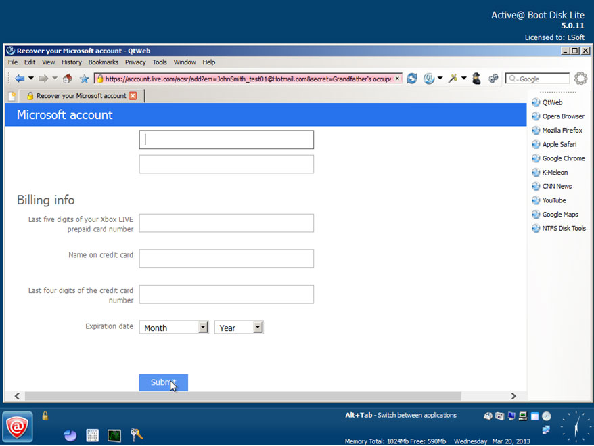This screenshot has width=594, height=446.
Task: Click the network computers tray icon
Action: point(546,430)
